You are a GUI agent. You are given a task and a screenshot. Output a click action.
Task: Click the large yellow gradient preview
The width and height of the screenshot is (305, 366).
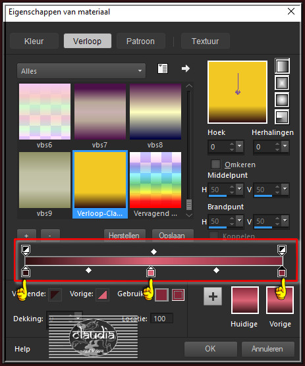237,92
